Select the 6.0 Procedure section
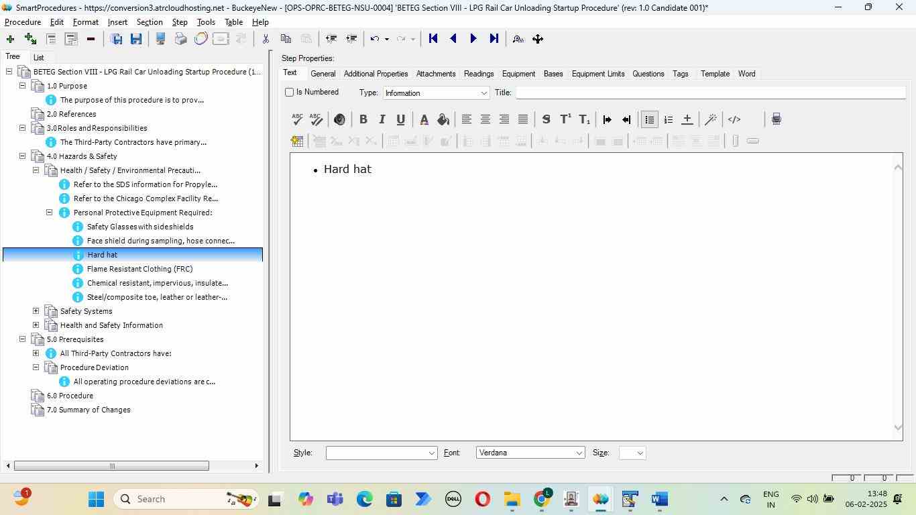The width and height of the screenshot is (916, 515). tap(70, 396)
